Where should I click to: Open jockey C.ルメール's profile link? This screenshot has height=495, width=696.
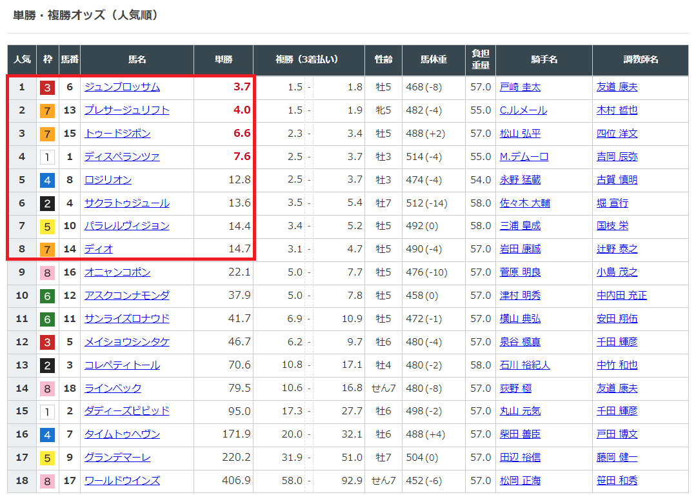(x=523, y=110)
